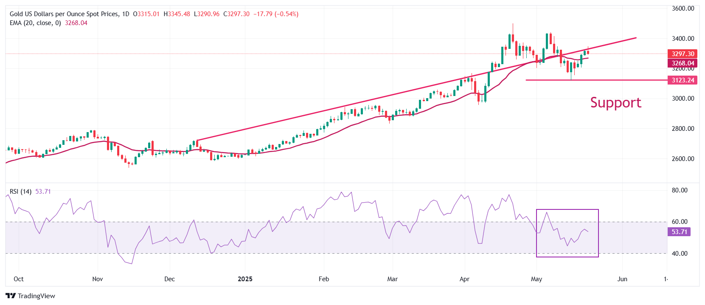This screenshot has height=305, width=705.
Task: Click the purple 53.71 RSI axis label
Action: click(x=679, y=232)
